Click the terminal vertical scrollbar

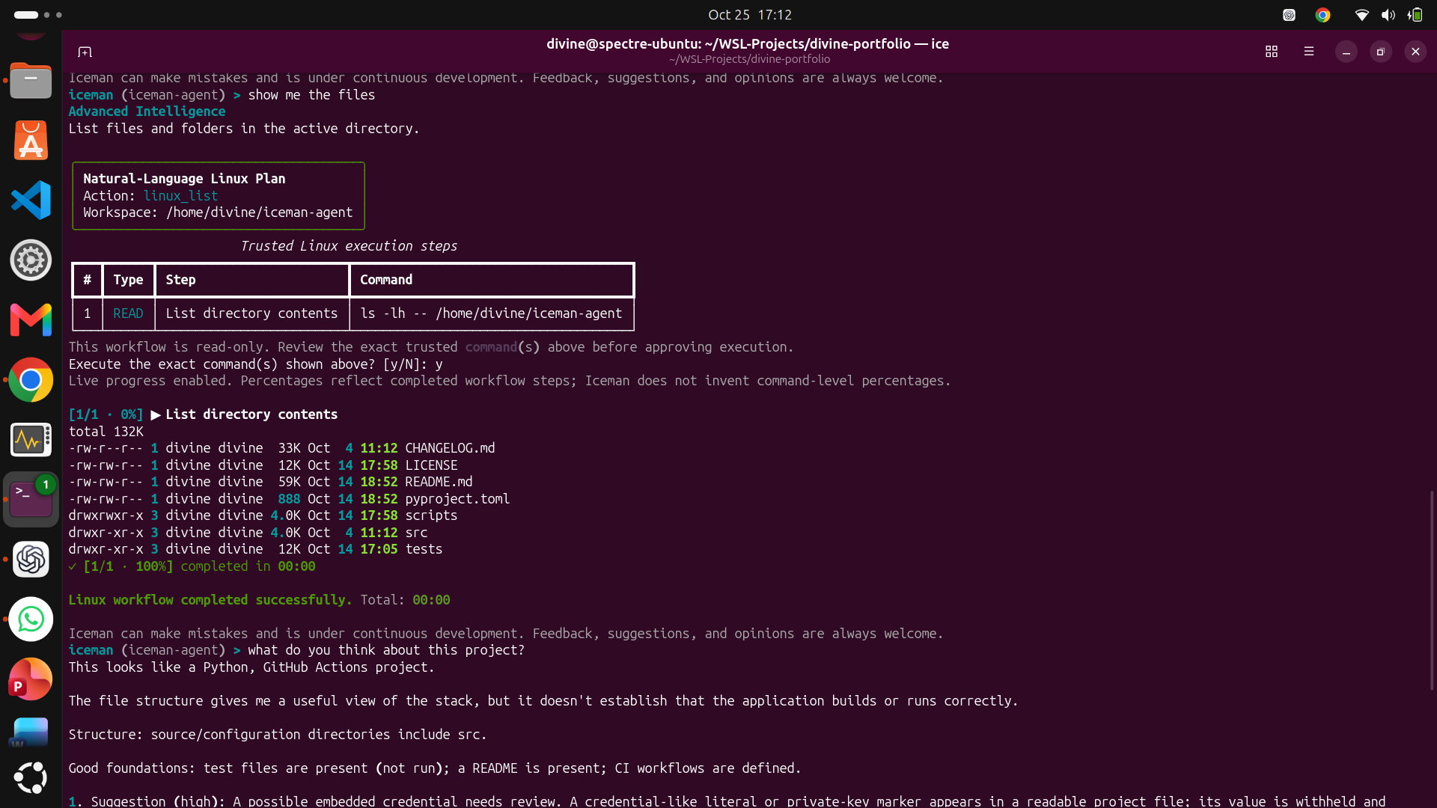pyautogui.click(x=1431, y=591)
